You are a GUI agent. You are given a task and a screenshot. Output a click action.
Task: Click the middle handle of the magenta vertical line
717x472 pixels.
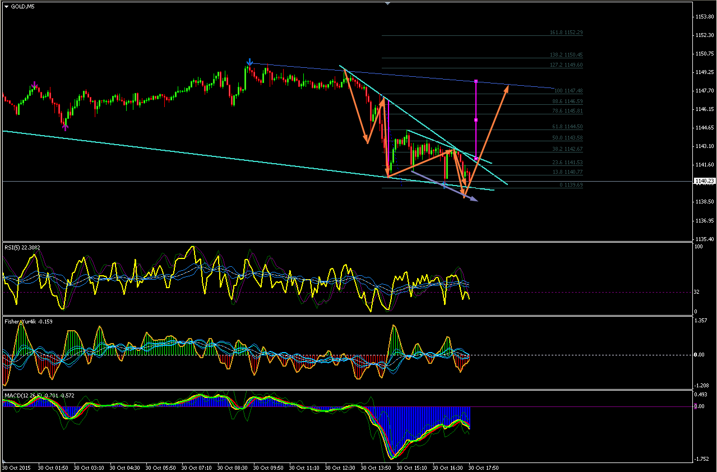(476, 120)
